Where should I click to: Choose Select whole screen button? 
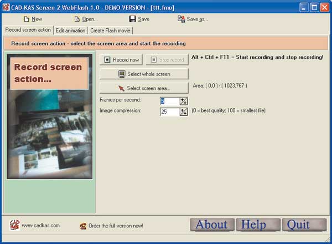click(x=144, y=74)
